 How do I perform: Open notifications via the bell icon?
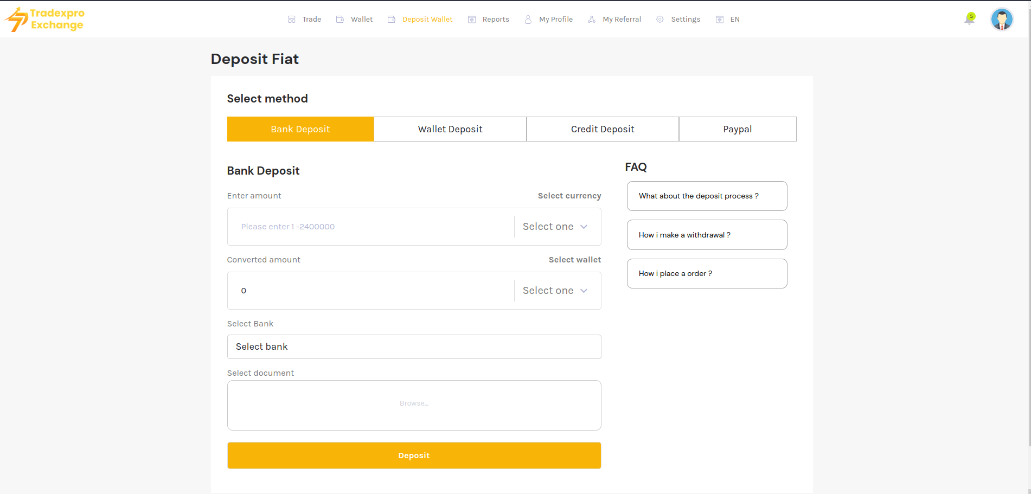pyautogui.click(x=969, y=20)
